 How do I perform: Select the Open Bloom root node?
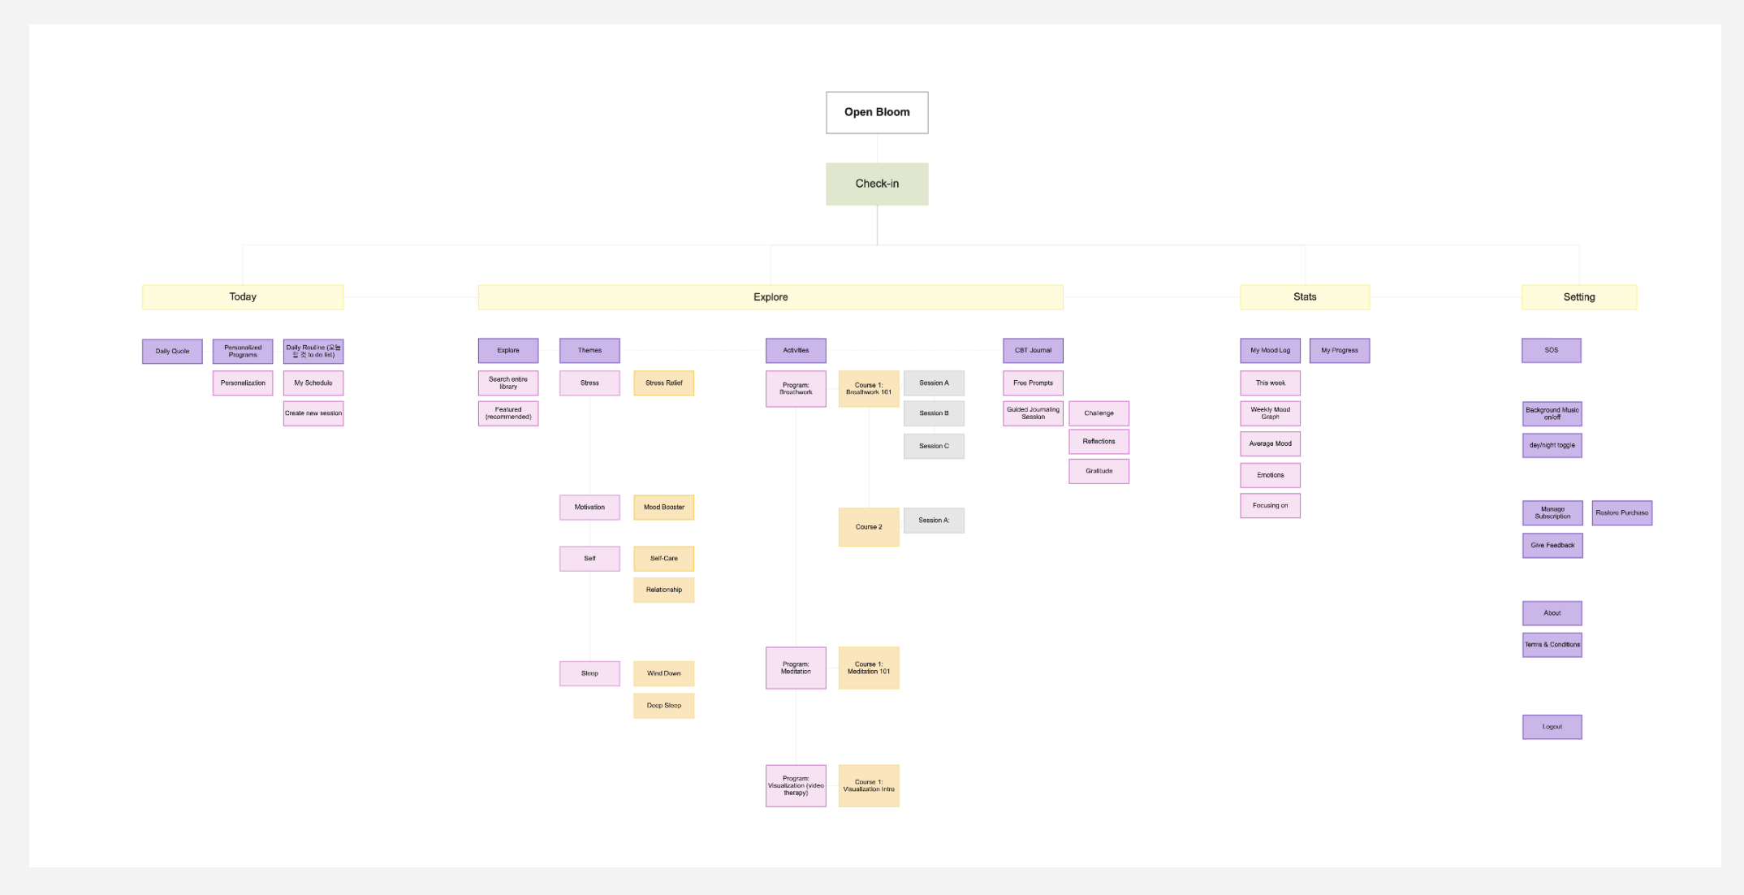(877, 112)
